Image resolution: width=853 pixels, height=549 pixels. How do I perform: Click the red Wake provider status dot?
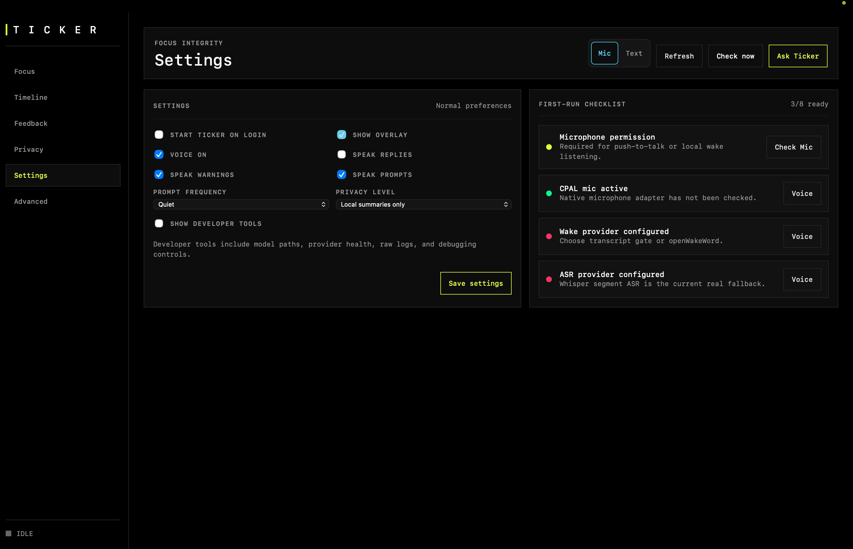pos(549,236)
